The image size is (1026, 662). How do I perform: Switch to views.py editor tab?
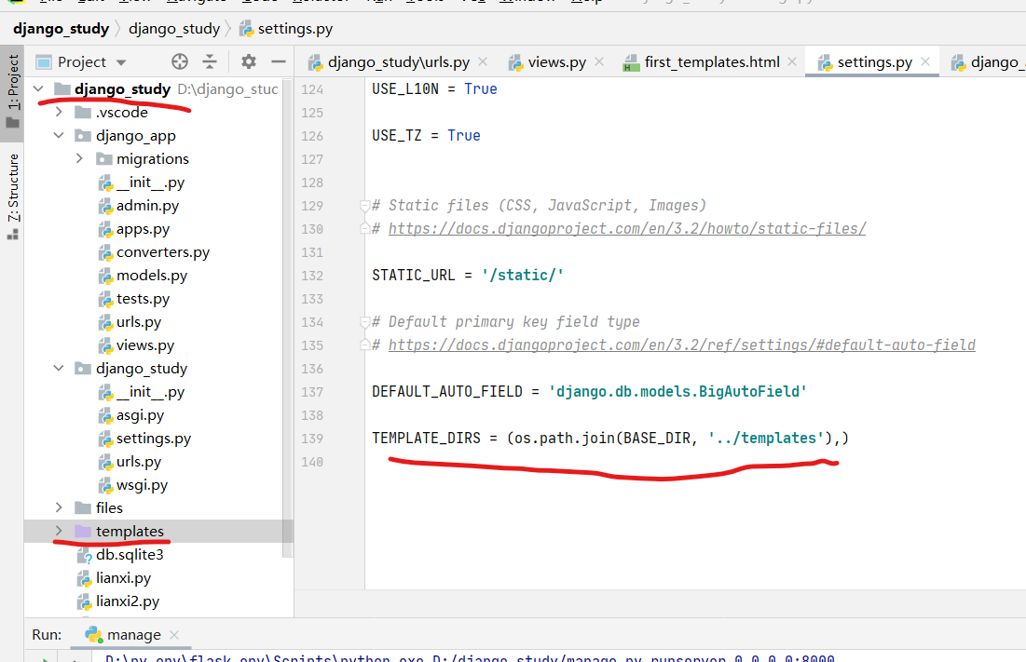pos(557,62)
